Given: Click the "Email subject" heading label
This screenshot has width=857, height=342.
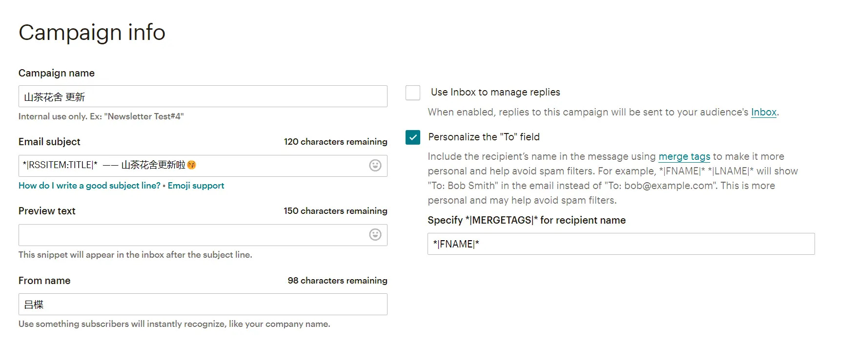Looking at the screenshot, I should click(49, 142).
